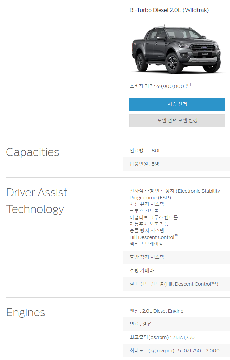This screenshot has width=230, height=360.
Task: Click the 후방 감지 시스템 row
Action: point(176,257)
